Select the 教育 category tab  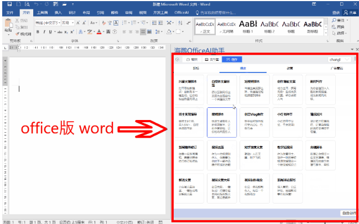[x=290, y=68]
